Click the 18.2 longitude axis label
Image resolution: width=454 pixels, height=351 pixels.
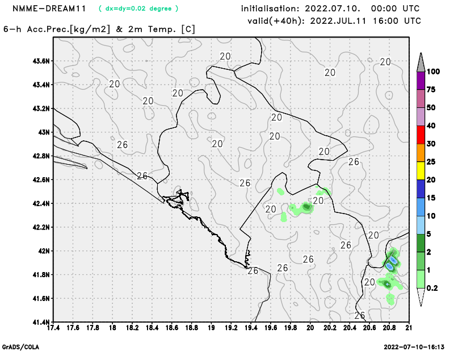pyautogui.click(x=132, y=328)
